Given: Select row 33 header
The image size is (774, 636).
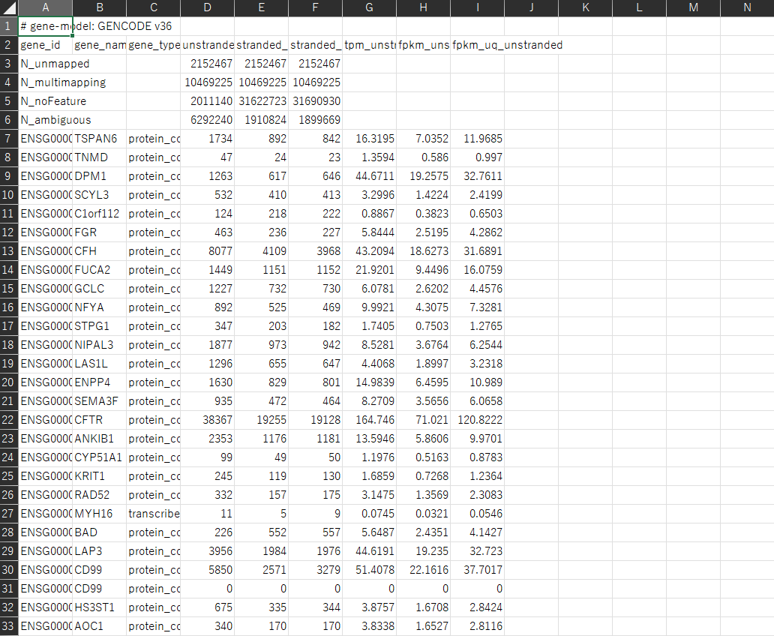Looking at the screenshot, I should point(8,626).
